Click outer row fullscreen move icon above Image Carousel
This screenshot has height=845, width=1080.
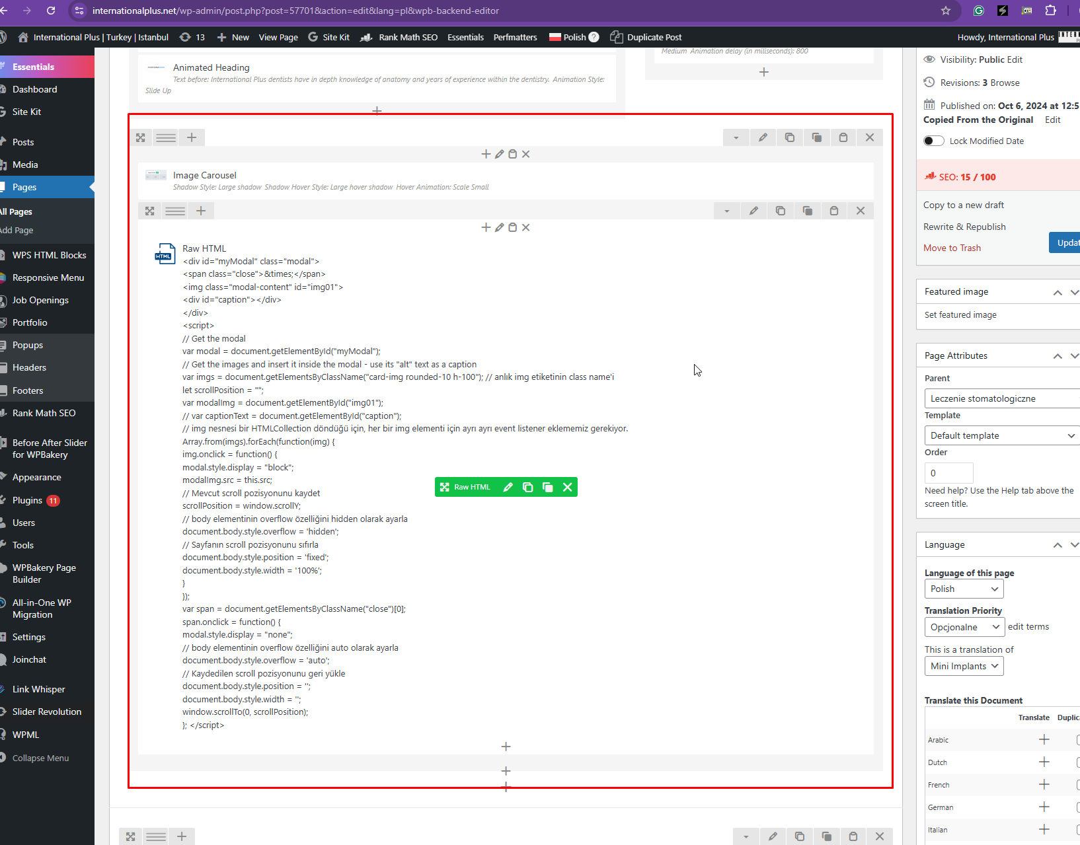(x=141, y=137)
